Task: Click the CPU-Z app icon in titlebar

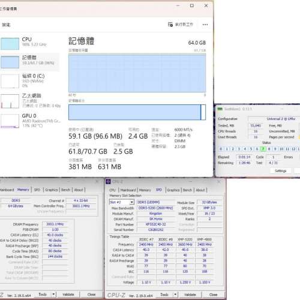Action: click(108, 182)
